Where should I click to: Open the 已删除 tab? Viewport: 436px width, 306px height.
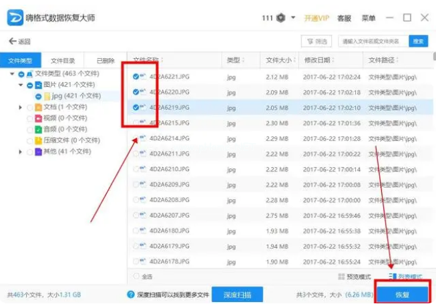pyautogui.click(x=105, y=61)
